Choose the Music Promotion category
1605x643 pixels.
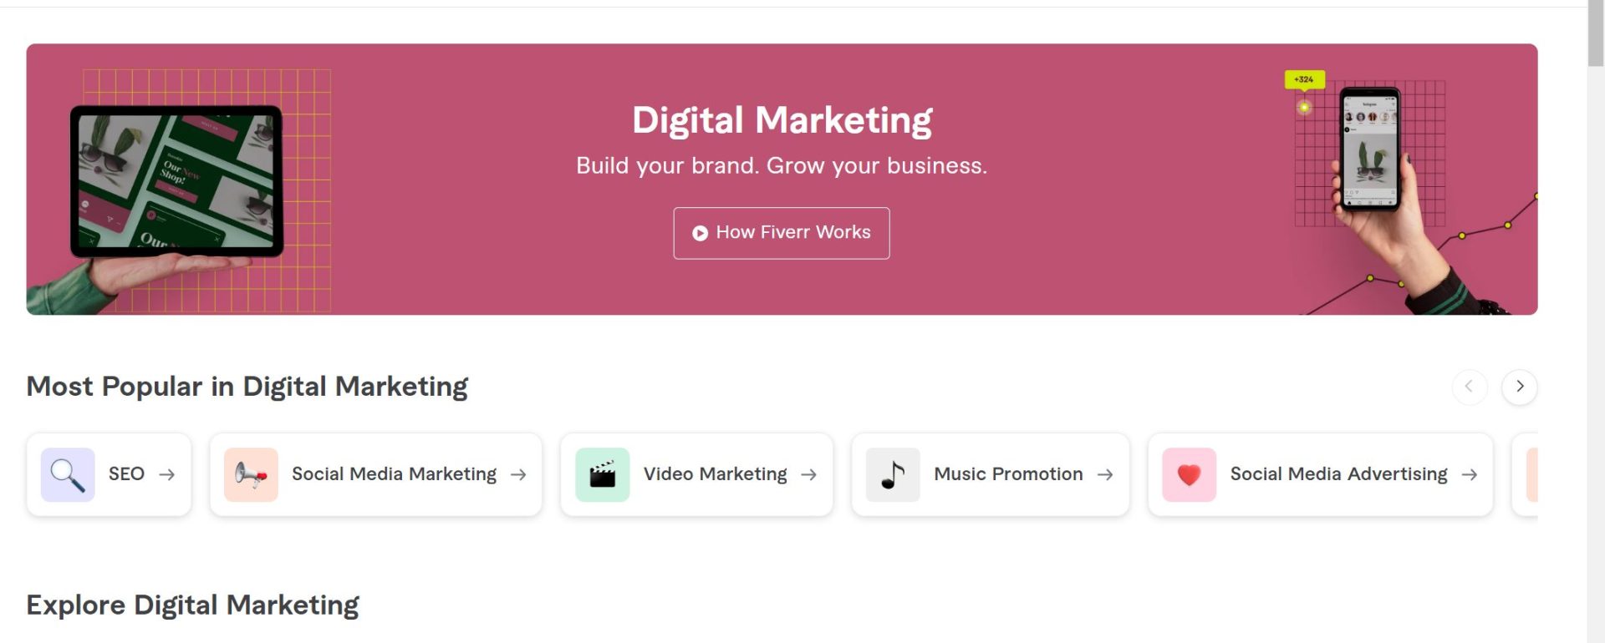[990, 474]
